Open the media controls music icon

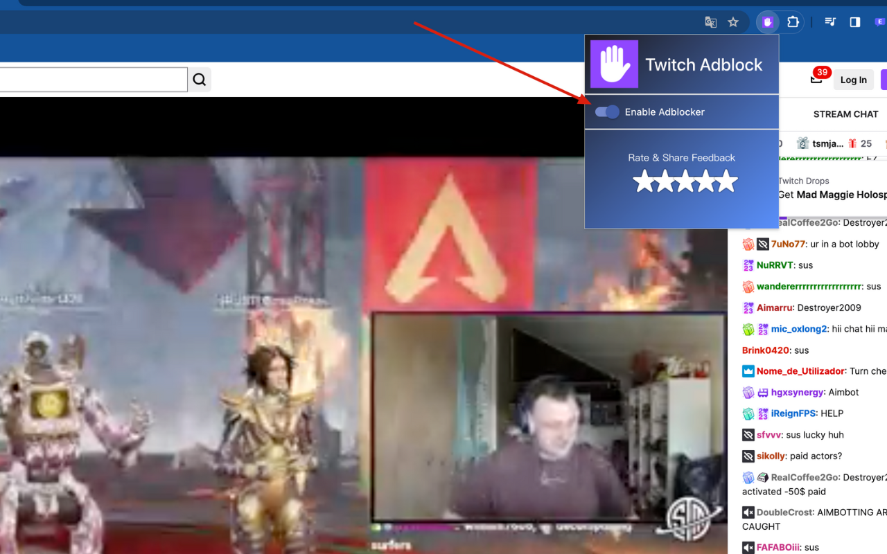coord(830,22)
